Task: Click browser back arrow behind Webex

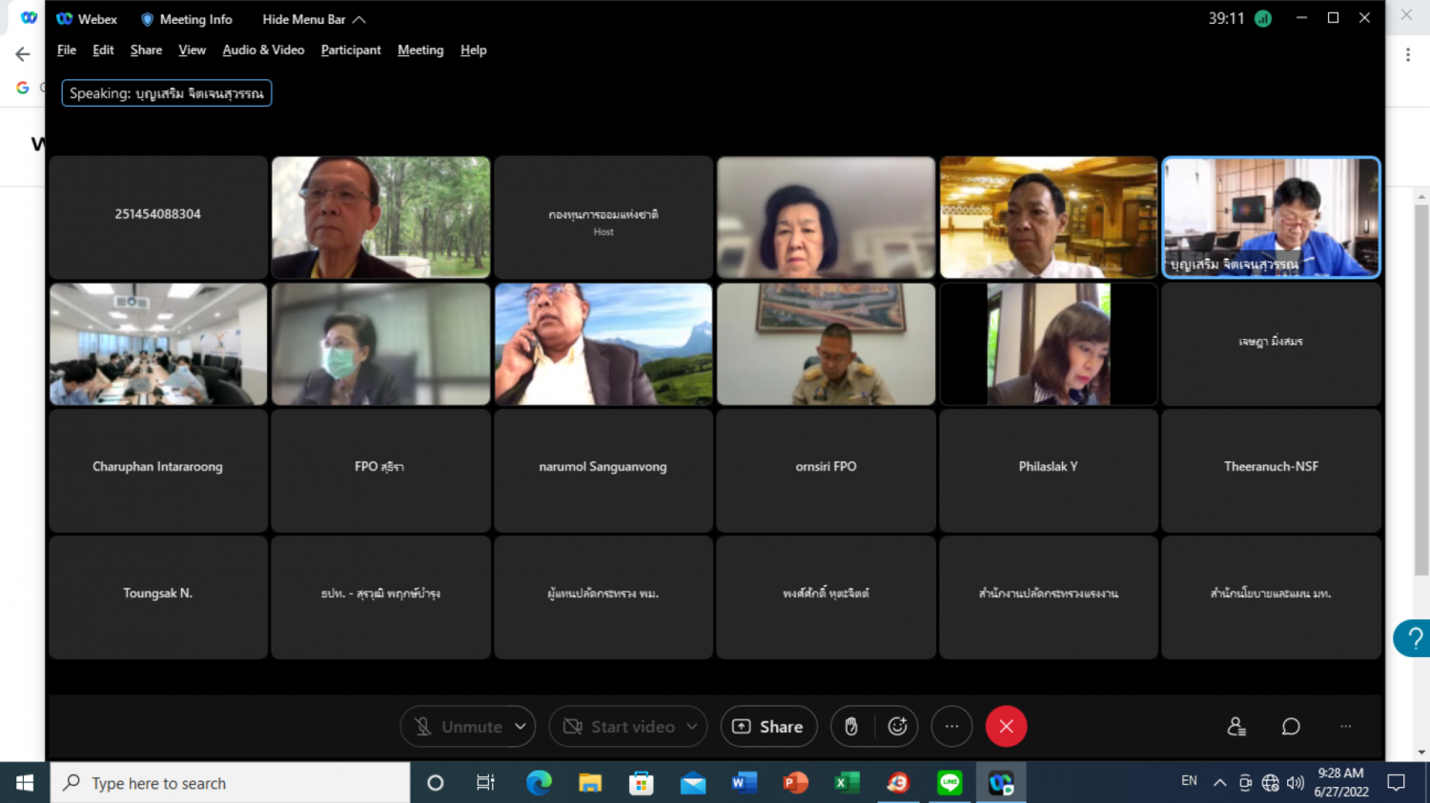Action: (x=23, y=54)
